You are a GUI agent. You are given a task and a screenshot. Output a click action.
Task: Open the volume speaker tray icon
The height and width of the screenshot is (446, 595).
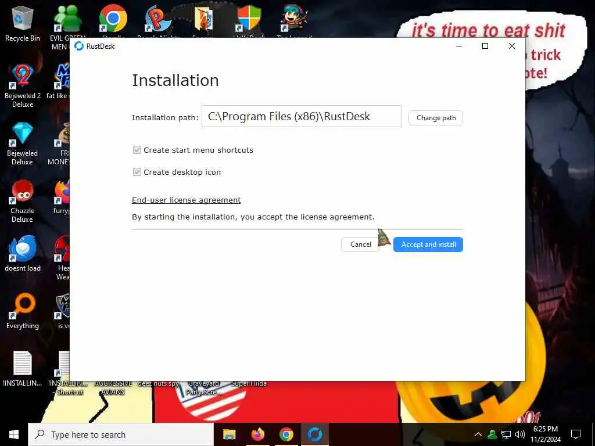[520, 434]
